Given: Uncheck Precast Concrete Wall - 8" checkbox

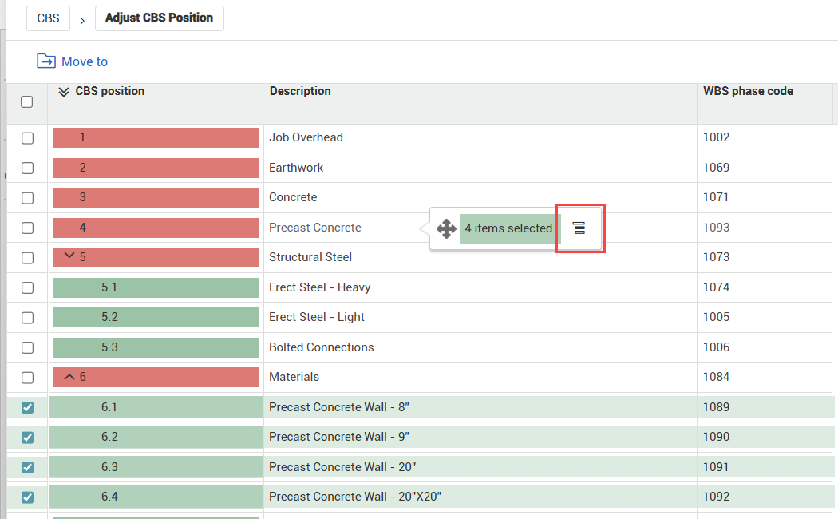Looking at the screenshot, I should coord(27,407).
